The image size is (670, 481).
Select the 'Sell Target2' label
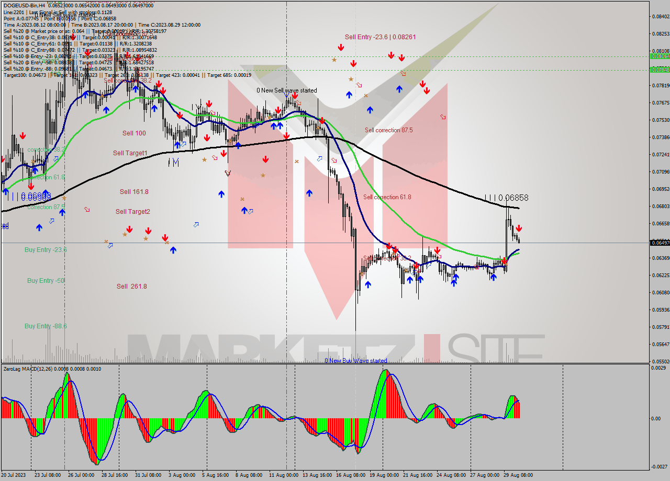tap(133, 212)
